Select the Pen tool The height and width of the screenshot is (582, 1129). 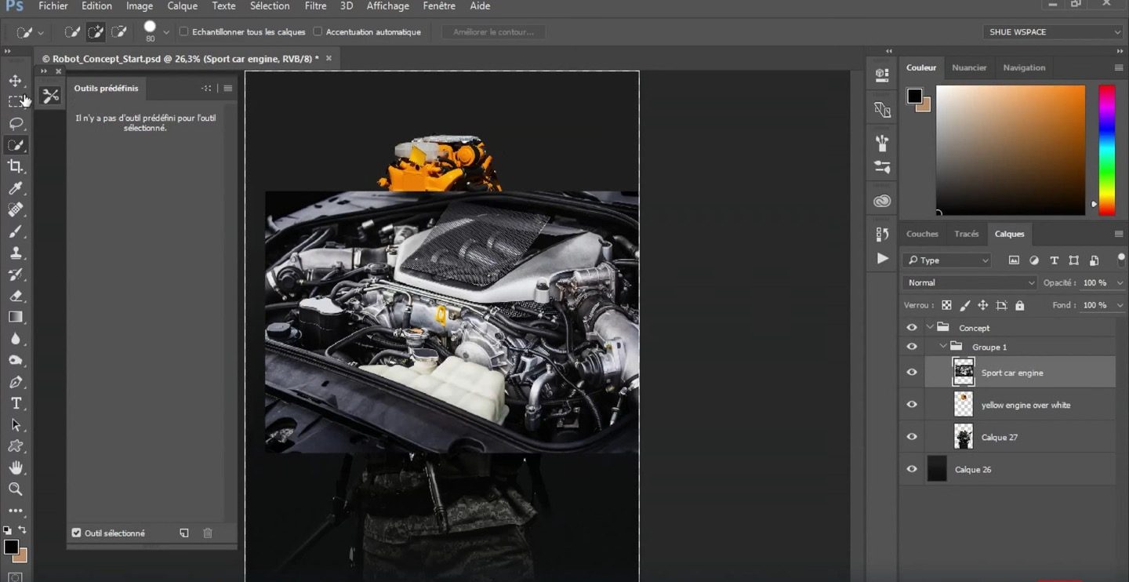point(15,382)
